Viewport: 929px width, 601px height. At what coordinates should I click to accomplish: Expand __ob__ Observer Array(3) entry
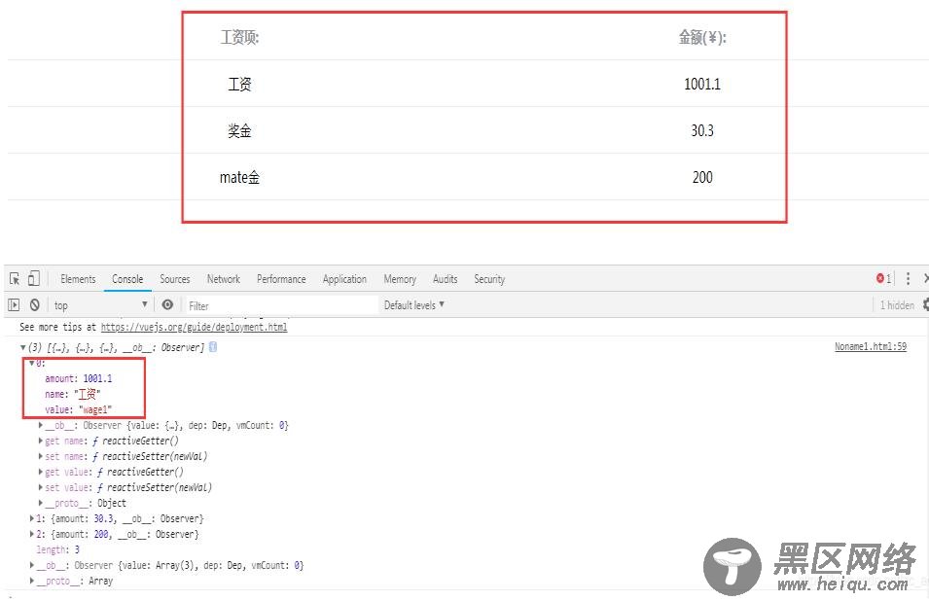click(32, 565)
